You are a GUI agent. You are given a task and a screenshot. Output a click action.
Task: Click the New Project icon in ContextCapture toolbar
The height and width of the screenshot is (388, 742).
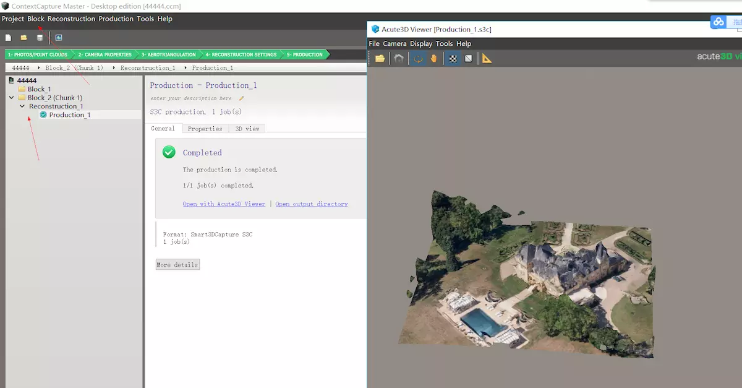[8, 38]
